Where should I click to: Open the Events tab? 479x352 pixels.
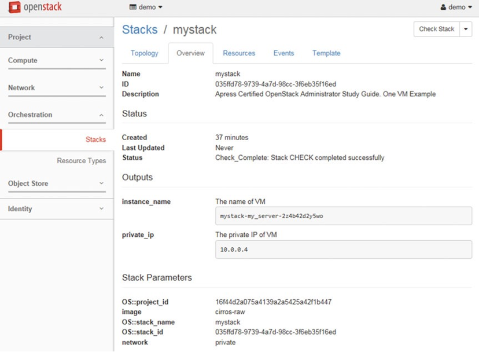tap(283, 53)
